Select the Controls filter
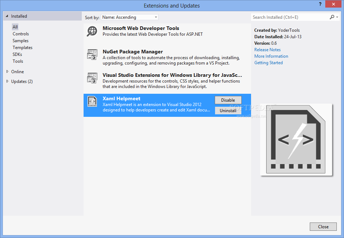This screenshot has height=238, width=344. [21, 34]
